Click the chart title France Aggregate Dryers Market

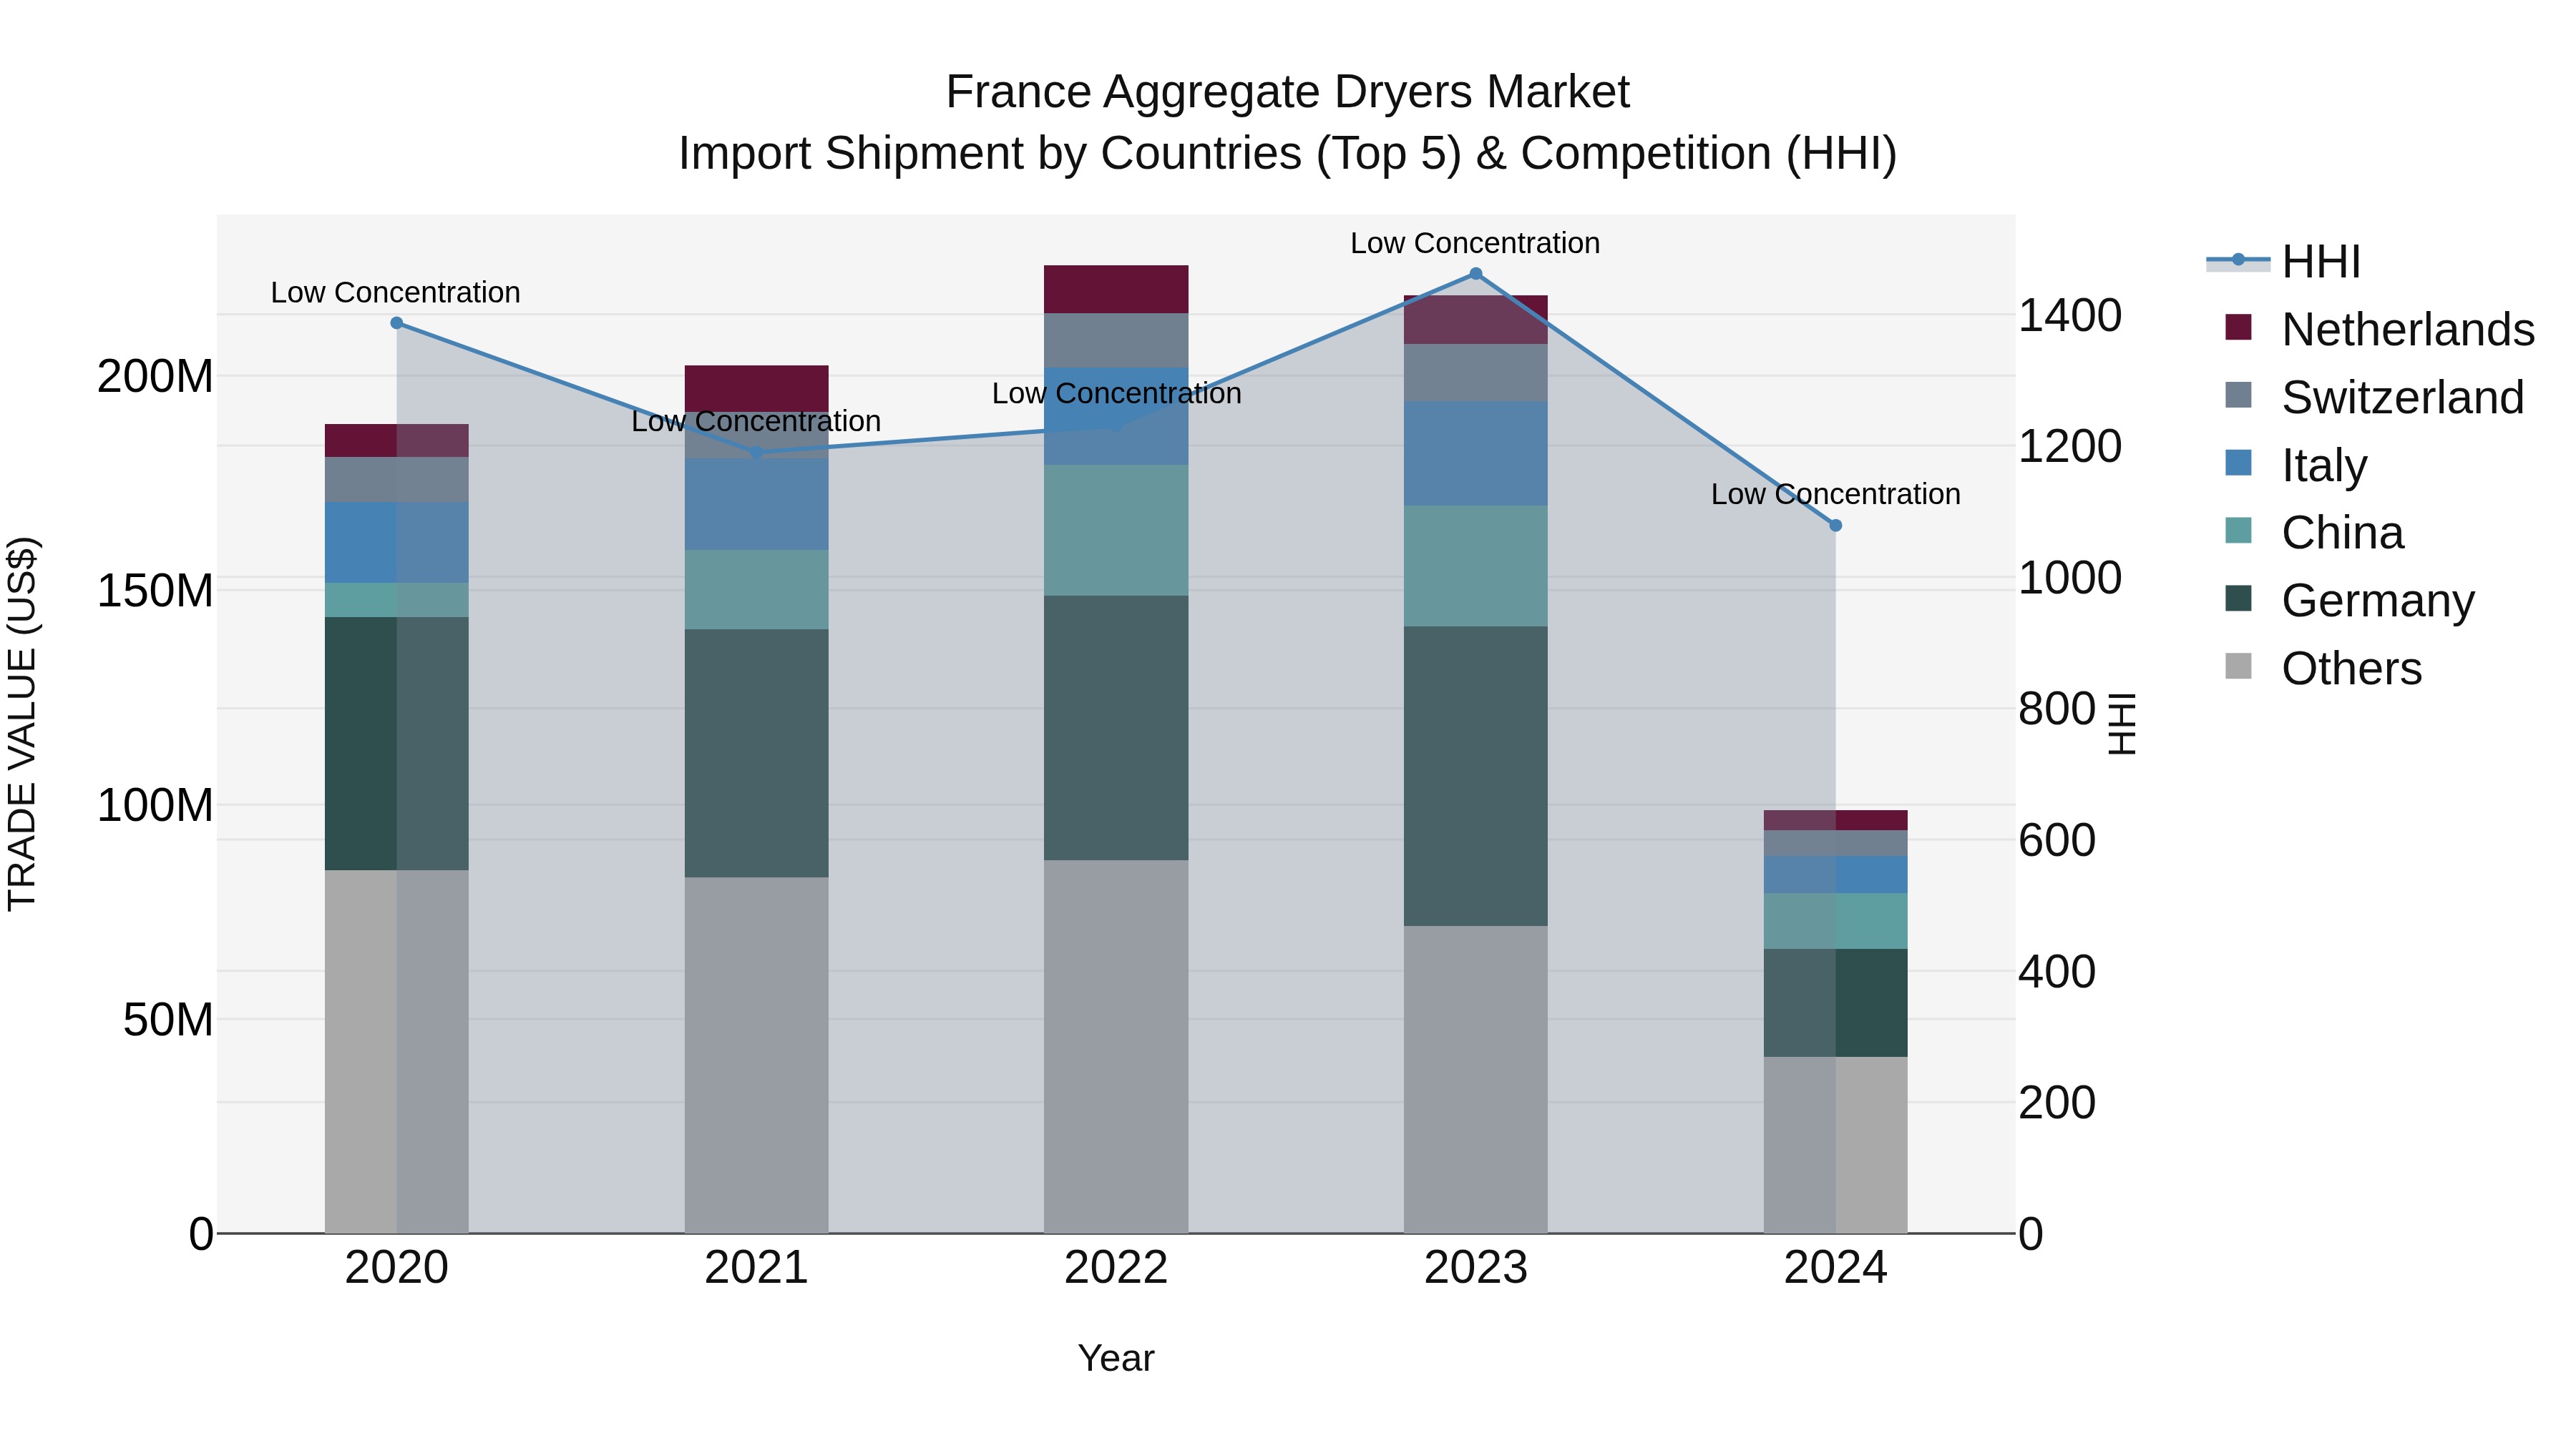point(1288,93)
